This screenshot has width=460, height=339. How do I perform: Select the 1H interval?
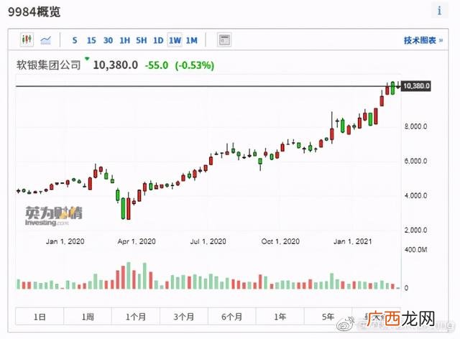tap(124, 40)
